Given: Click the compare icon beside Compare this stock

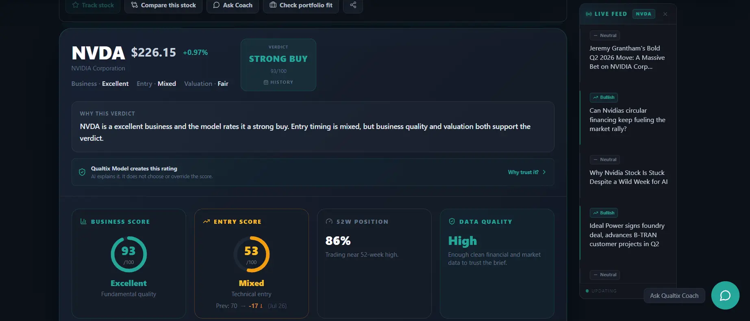Looking at the screenshot, I should pos(135,5).
